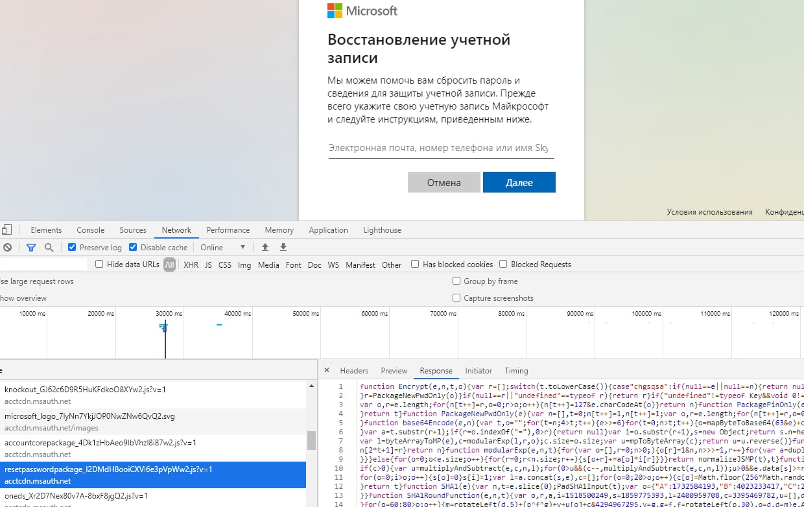
Task: Filter requests by Manifest type
Action: (x=361, y=265)
